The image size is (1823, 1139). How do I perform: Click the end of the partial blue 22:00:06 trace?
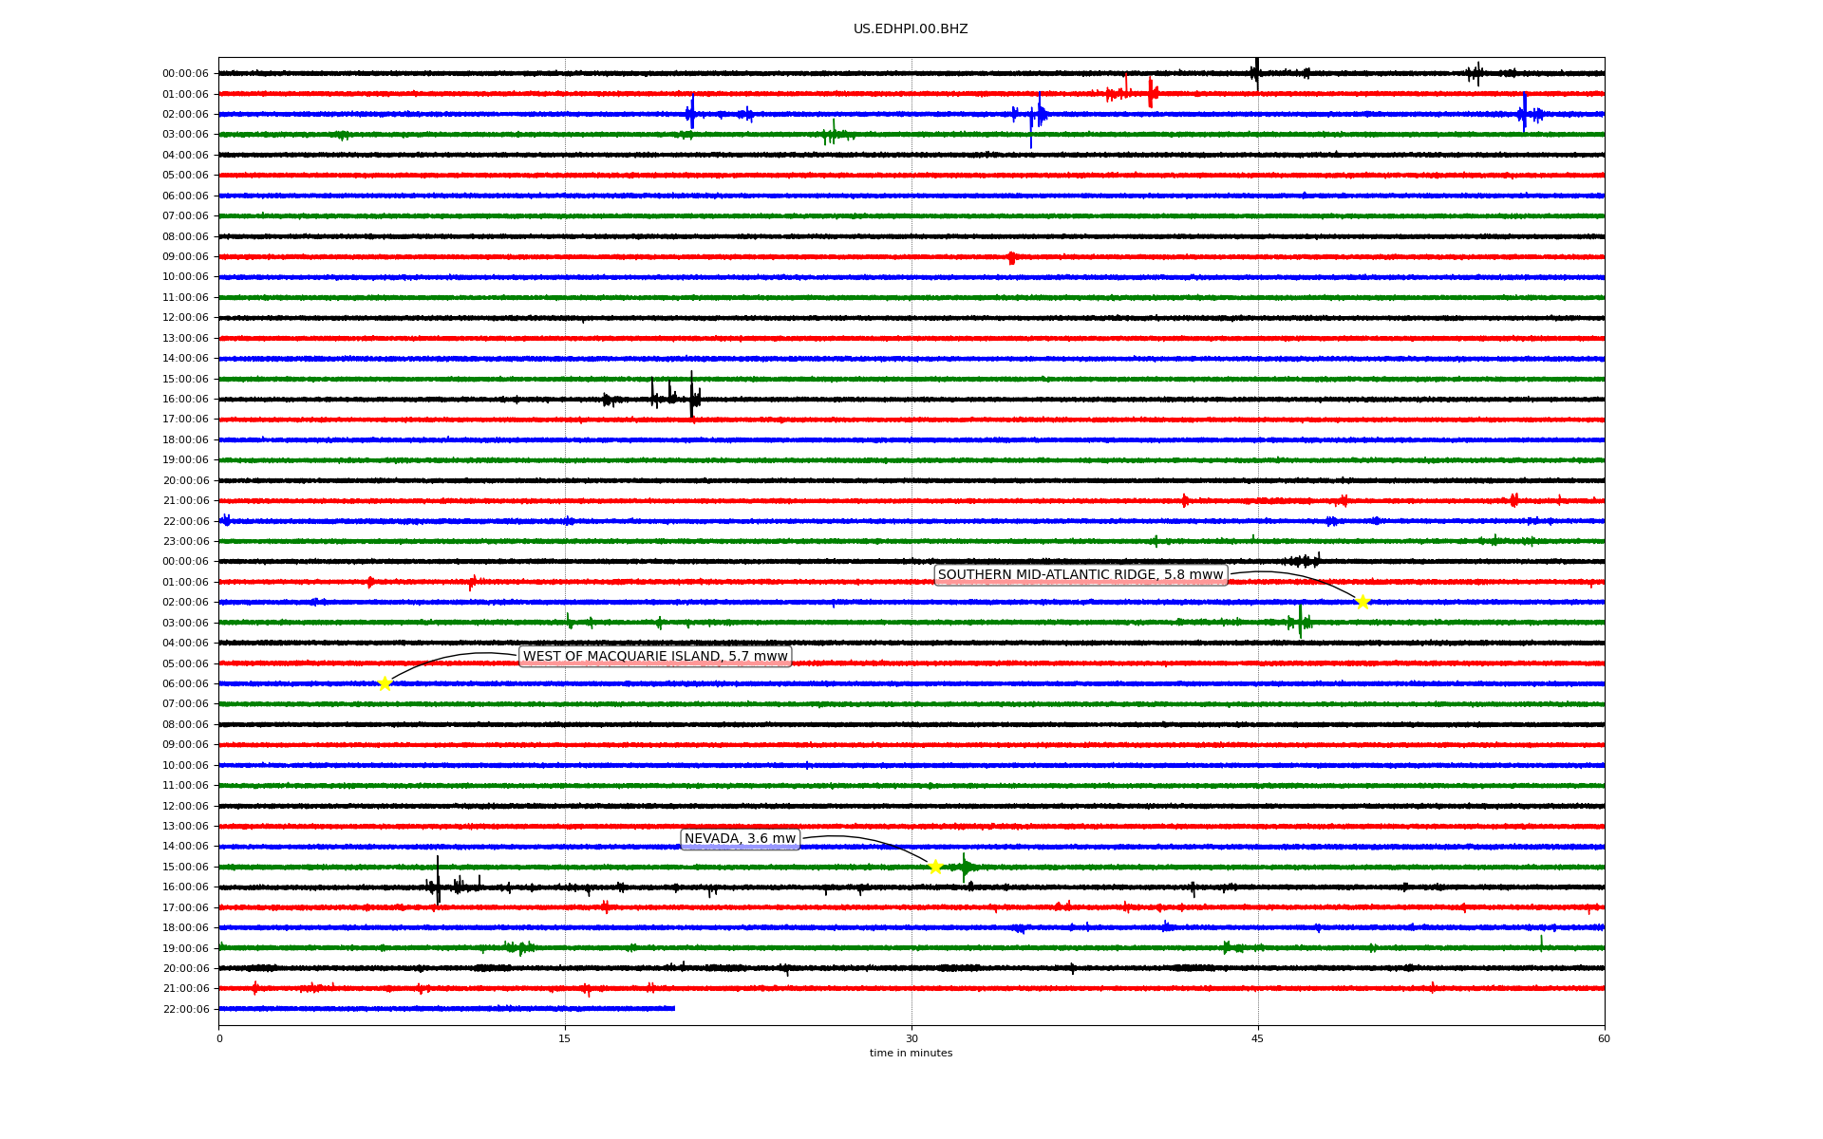click(x=673, y=1008)
